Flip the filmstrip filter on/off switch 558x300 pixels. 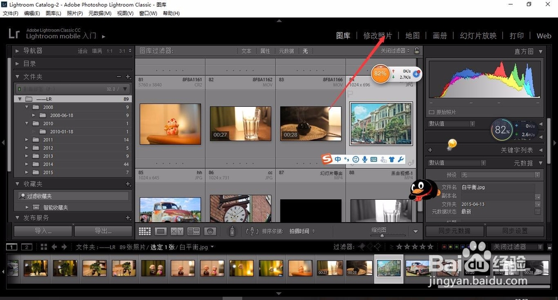point(550,247)
